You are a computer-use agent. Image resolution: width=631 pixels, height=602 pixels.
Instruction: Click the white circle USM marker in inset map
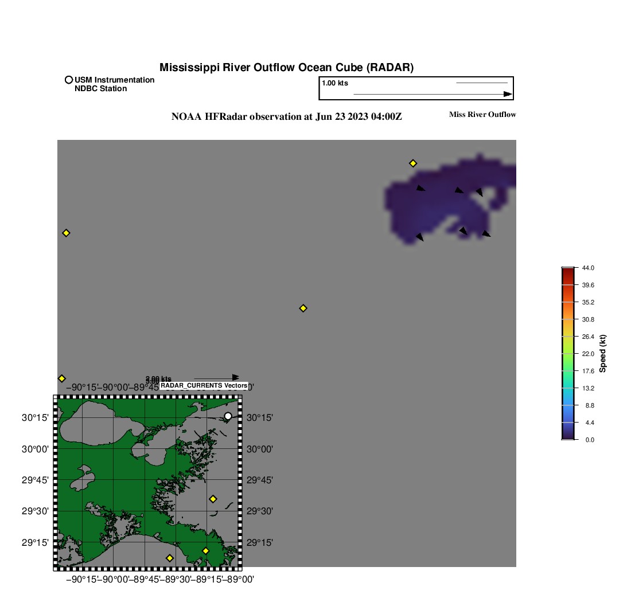[228, 416]
